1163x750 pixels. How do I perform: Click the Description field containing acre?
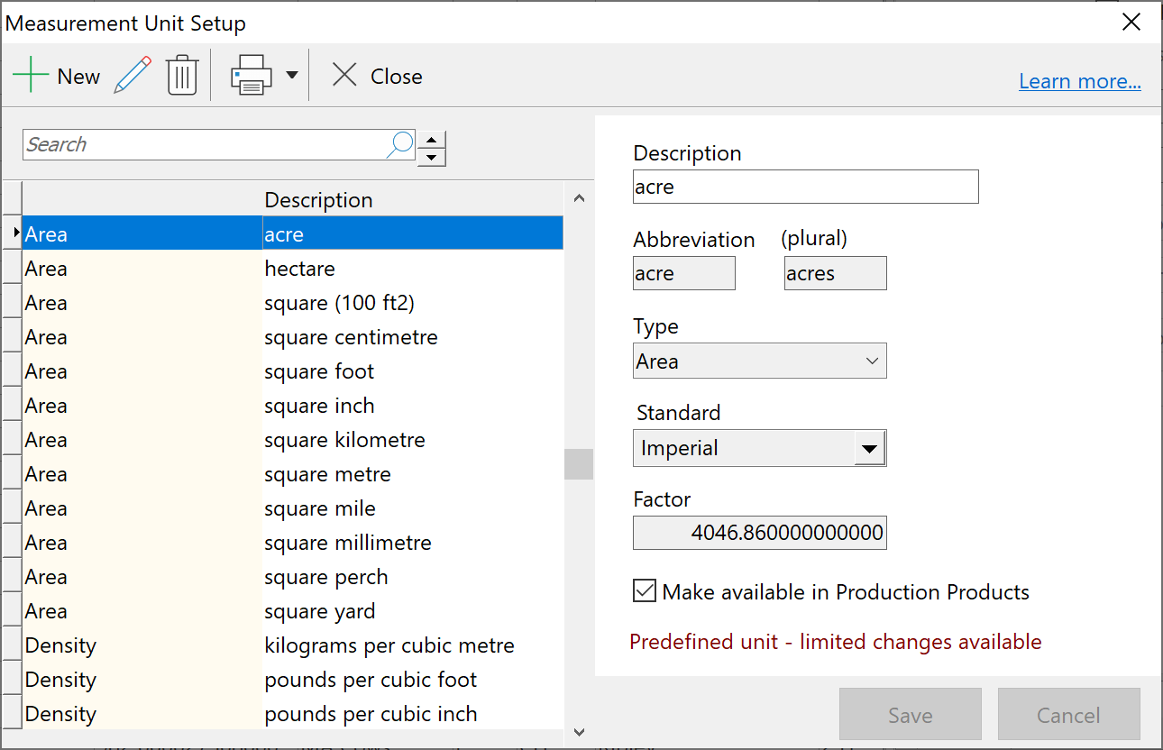click(805, 187)
